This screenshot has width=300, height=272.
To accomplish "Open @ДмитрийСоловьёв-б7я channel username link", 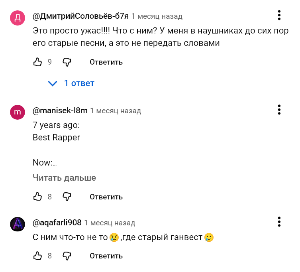I will (x=80, y=16).
